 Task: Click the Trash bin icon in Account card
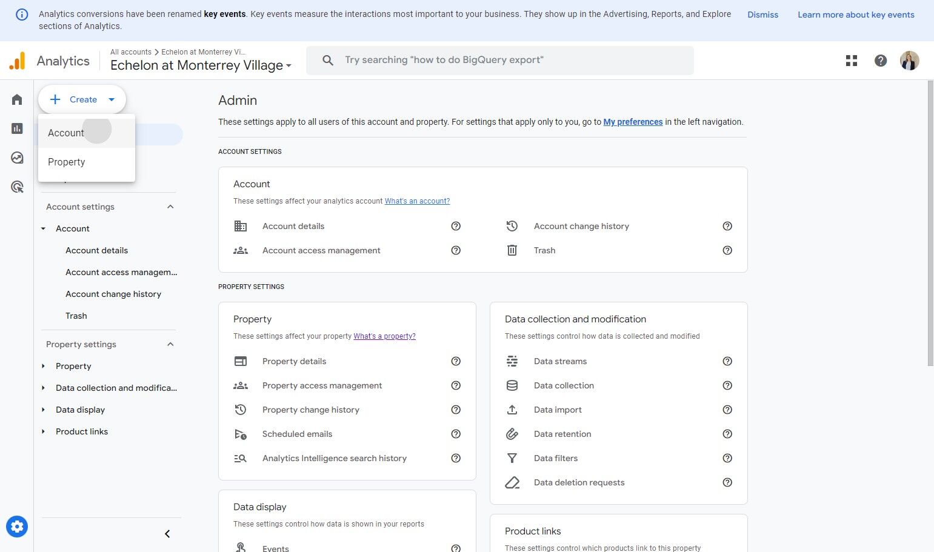[x=512, y=250]
